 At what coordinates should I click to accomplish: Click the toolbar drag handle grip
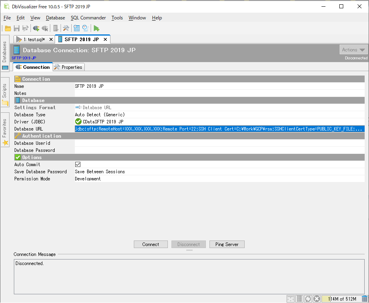tap(2, 28)
